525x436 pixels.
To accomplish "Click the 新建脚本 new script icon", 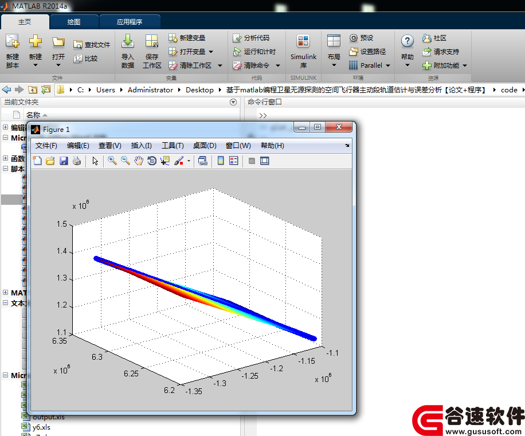I will pyautogui.click(x=13, y=41).
